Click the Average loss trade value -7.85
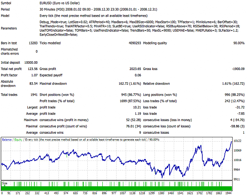247x195 pixels. coord(241,114)
